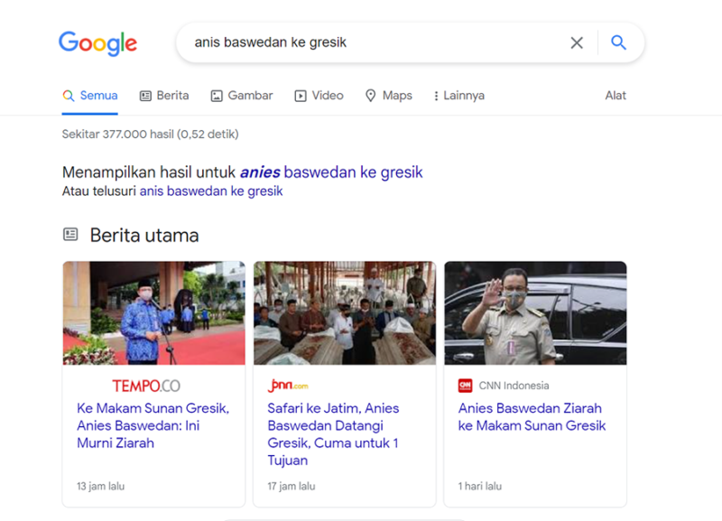Expand the Lainnya more menu
The height and width of the screenshot is (521, 722).
click(459, 96)
